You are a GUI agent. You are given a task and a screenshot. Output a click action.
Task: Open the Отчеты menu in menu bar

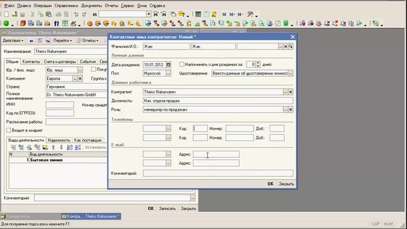pos(111,6)
